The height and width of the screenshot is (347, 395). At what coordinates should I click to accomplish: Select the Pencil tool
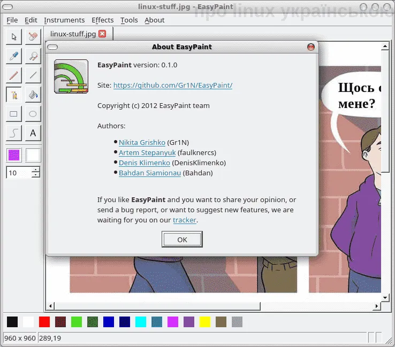click(14, 75)
